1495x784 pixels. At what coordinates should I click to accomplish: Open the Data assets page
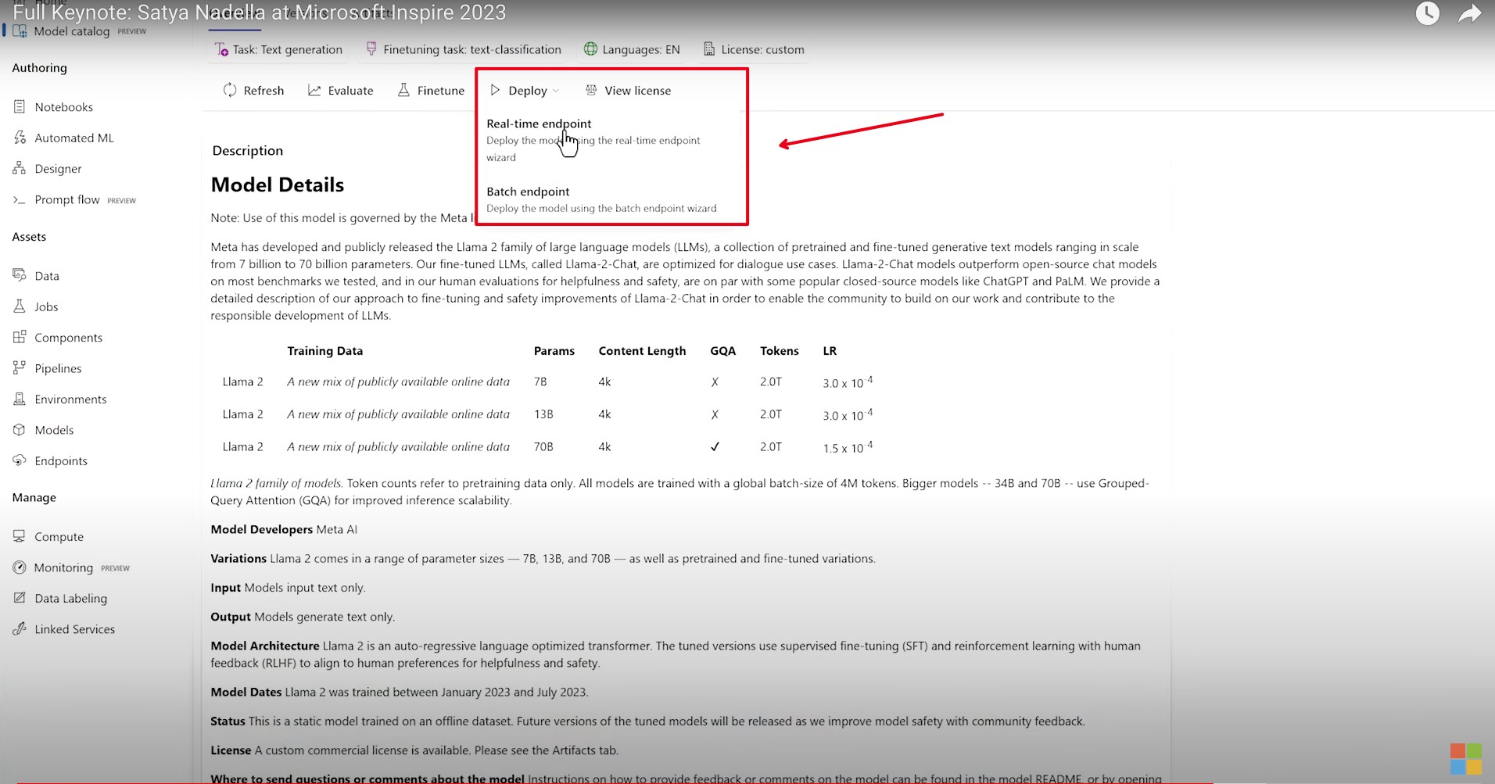(x=47, y=276)
